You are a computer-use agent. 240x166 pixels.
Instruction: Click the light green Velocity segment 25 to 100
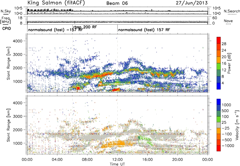click(219, 119)
